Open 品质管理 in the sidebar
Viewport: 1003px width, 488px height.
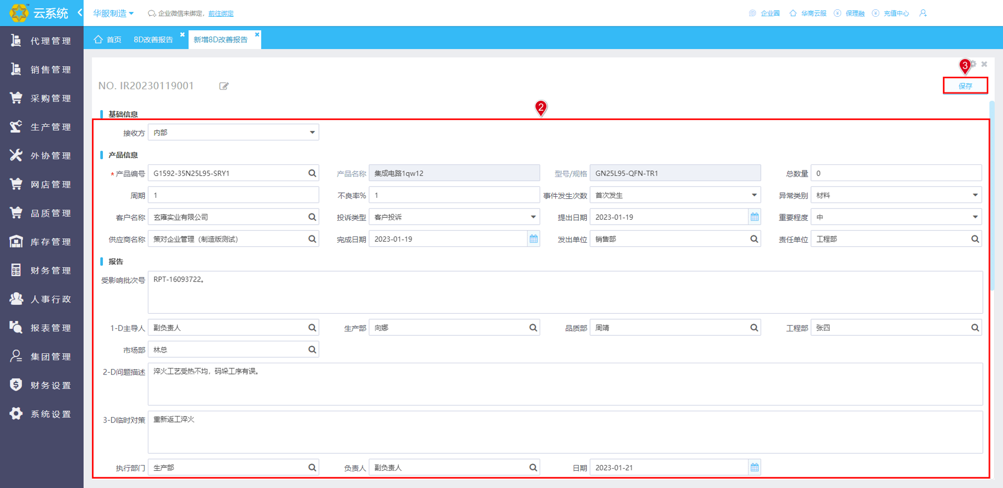point(42,213)
